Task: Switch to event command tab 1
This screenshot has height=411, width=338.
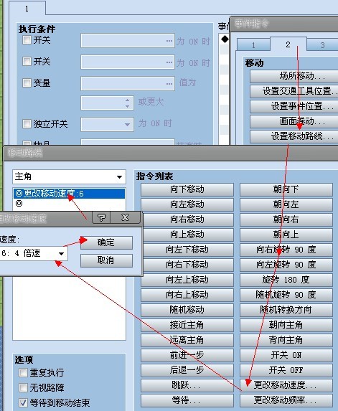Action: 253,45
